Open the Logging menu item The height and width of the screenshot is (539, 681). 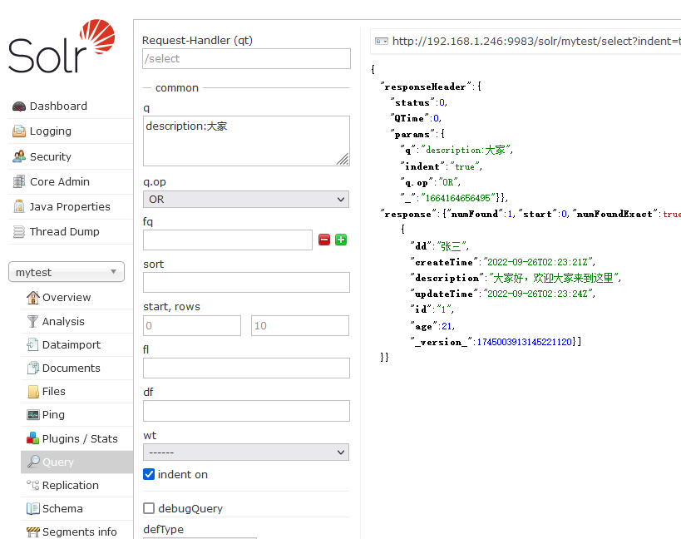(x=51, y=131)
